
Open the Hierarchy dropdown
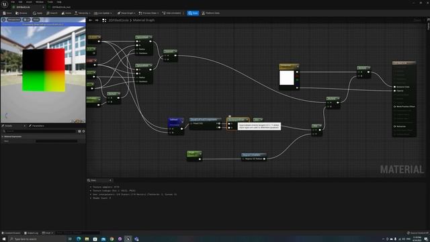pos(82,13)
